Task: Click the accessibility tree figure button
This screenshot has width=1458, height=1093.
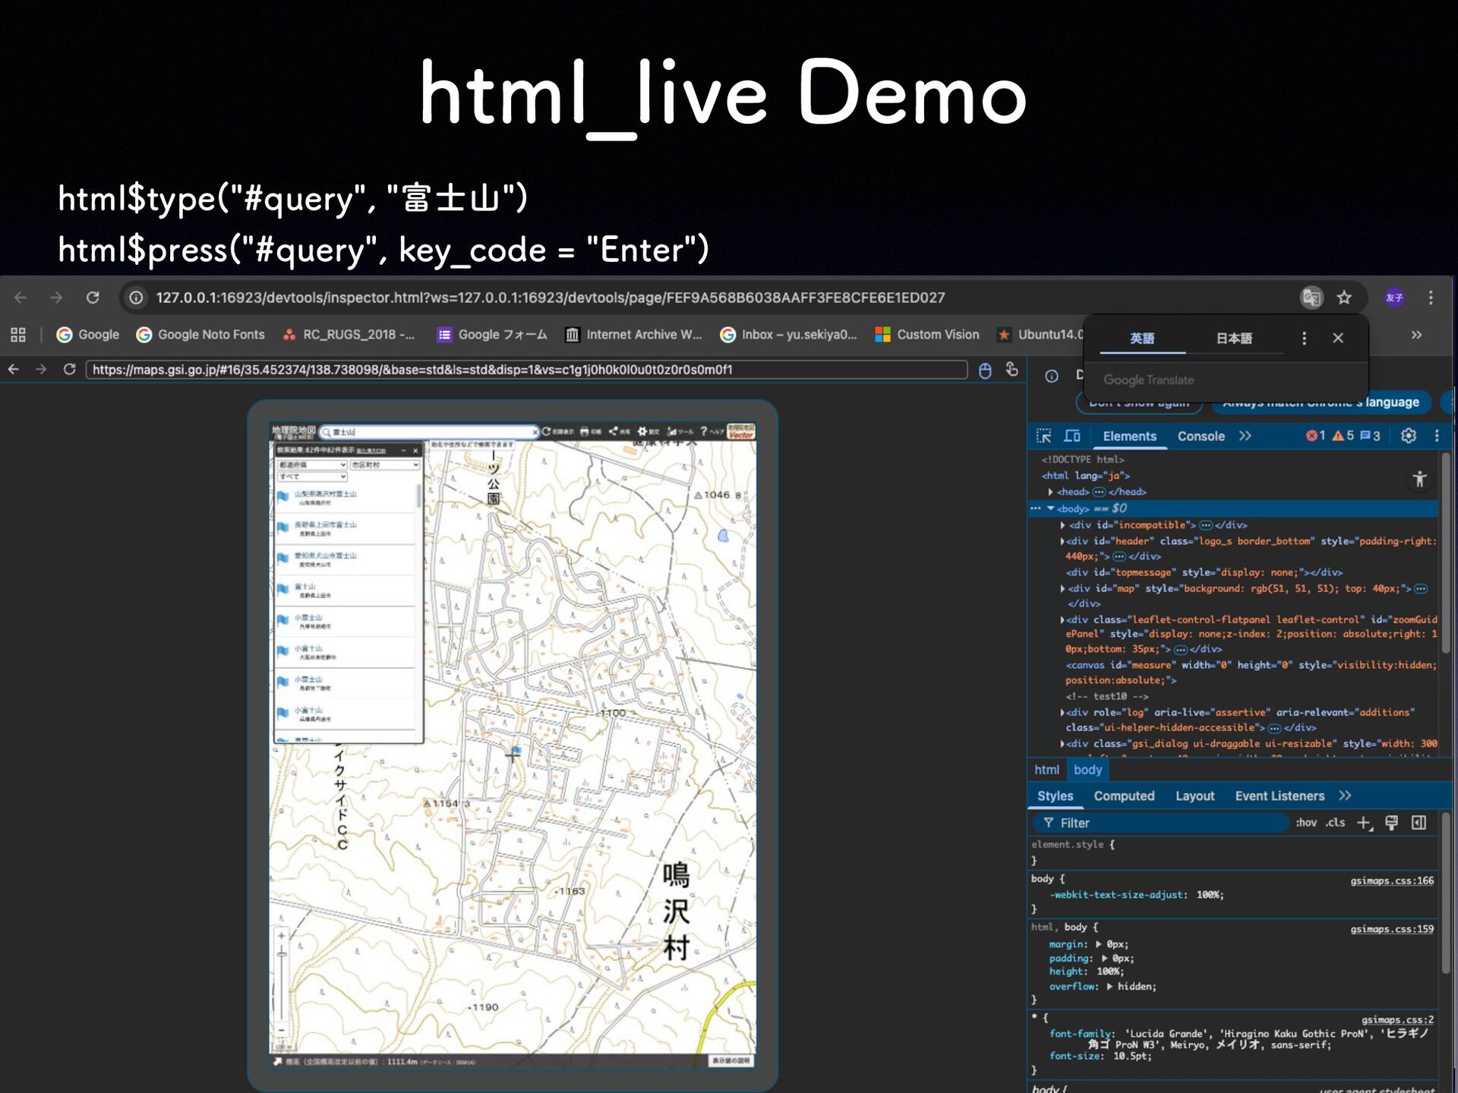Action: tap(1419, 479)
